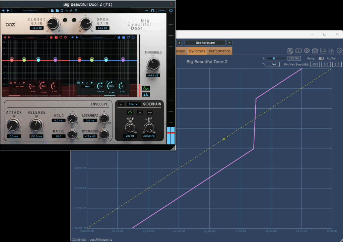Click the Threshold knob
The height and width of the screenshot is (242, 343).
click(x=153, y=64)
